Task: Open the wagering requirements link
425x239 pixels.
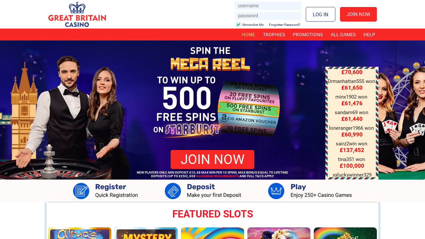Action: coord(217,176)
